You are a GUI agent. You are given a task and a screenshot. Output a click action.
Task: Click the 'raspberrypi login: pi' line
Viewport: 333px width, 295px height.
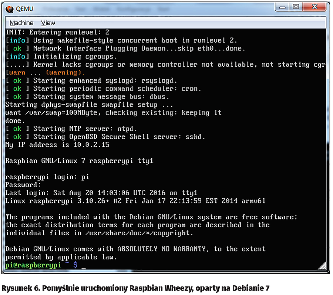47,177
